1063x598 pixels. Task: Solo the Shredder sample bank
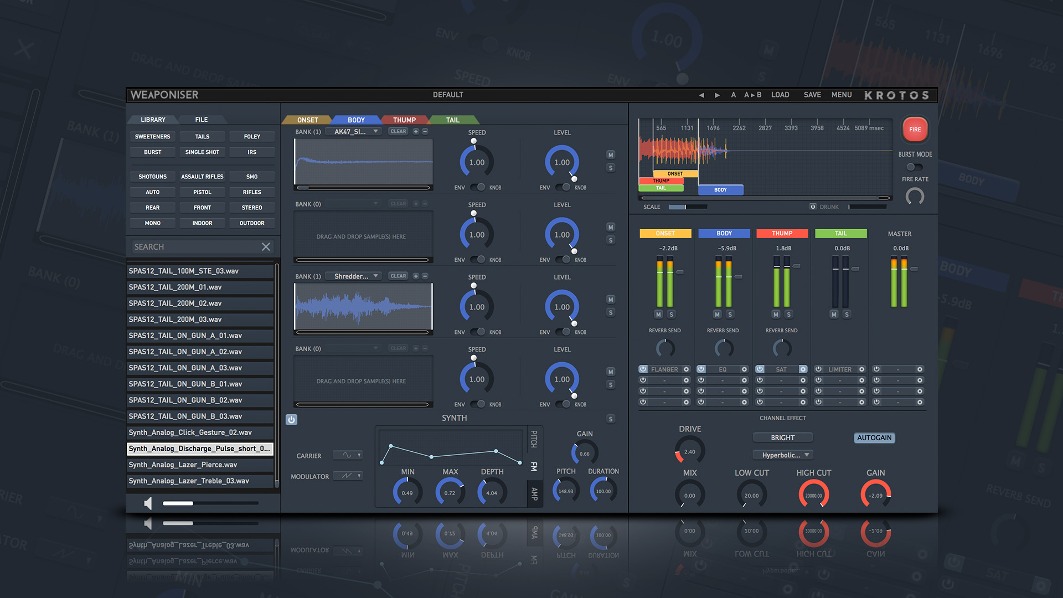611,312
